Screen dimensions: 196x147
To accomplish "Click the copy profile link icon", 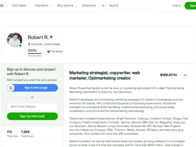I will 185,75.
